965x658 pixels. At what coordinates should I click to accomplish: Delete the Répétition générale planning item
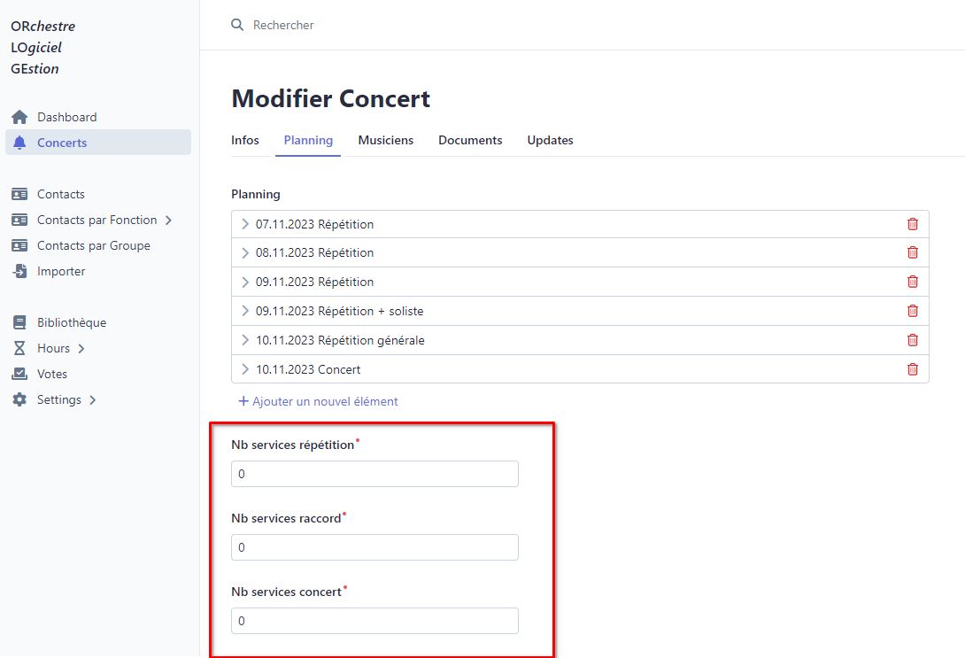click(x=913, y=340)
